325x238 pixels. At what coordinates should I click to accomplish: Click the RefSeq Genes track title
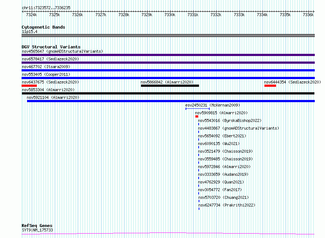[x=37, y=226]
